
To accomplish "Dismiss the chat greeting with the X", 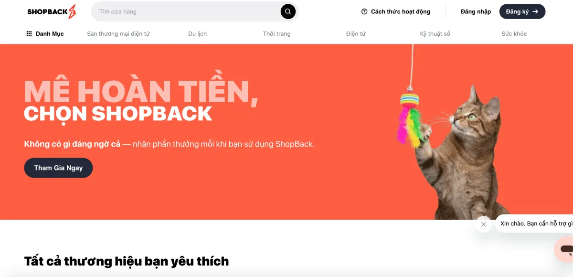I will tap(484, 224).
